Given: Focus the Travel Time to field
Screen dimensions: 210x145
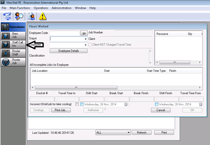Looking at the screenshot, I should (x=67, y=99).
